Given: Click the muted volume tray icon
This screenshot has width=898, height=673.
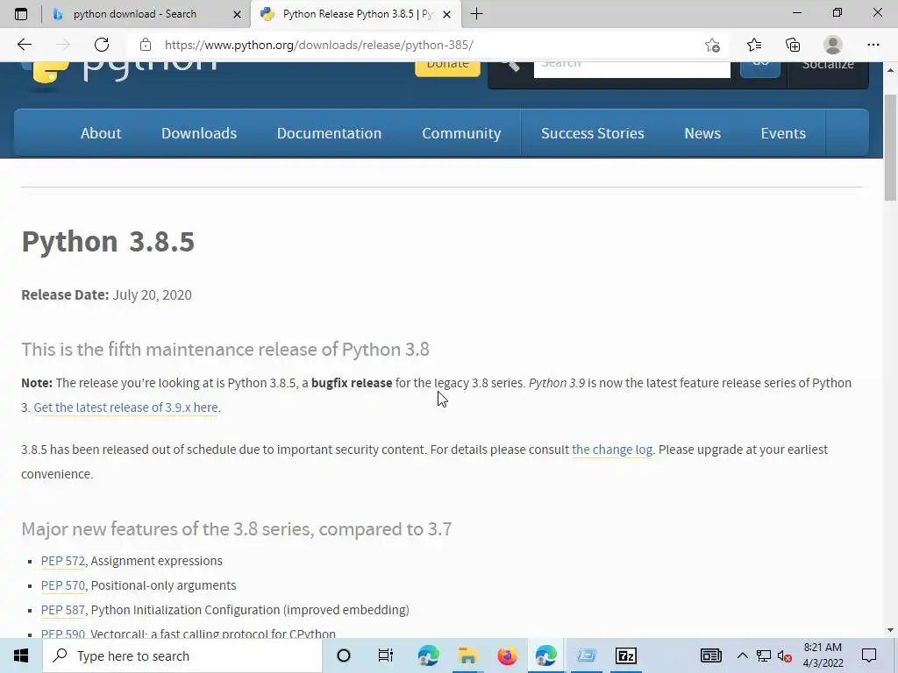Looking at the screenshot, I should (x=785, y=656).
